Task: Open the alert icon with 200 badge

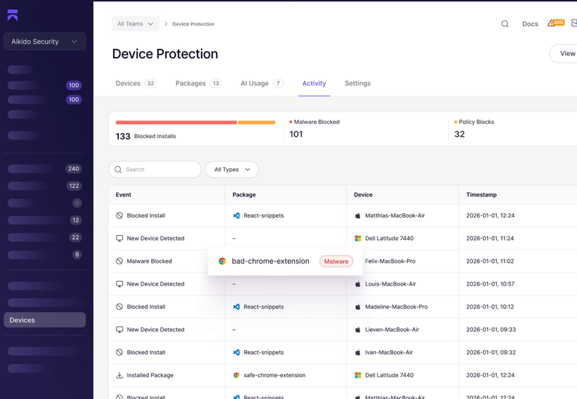Action: (x=556, y=23)
